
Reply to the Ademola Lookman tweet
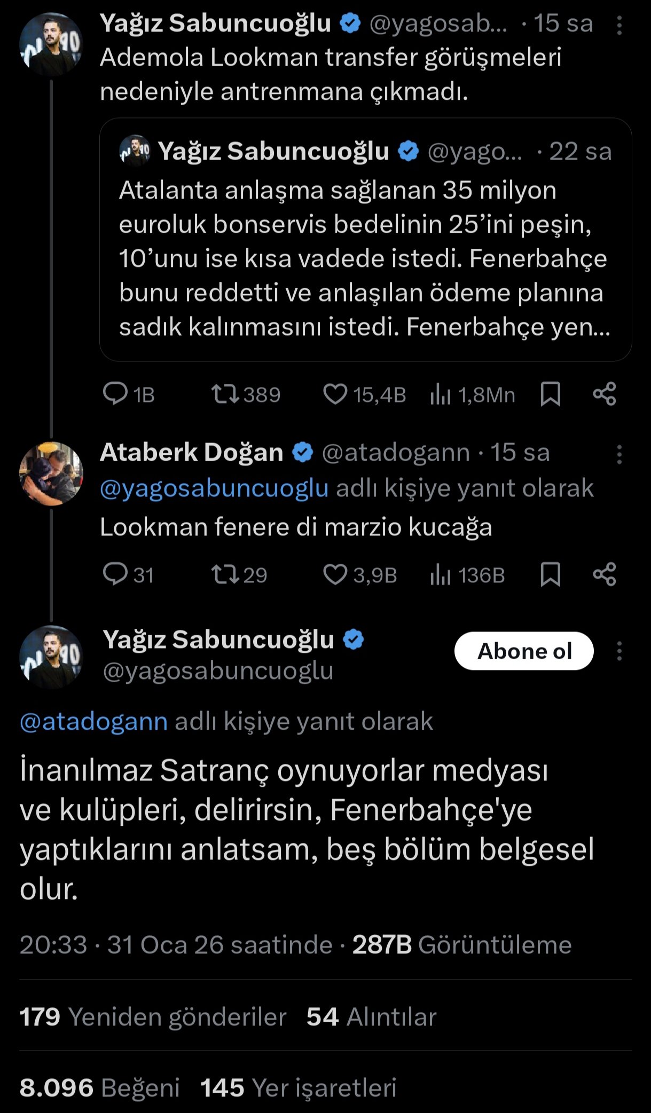(115, 394)
